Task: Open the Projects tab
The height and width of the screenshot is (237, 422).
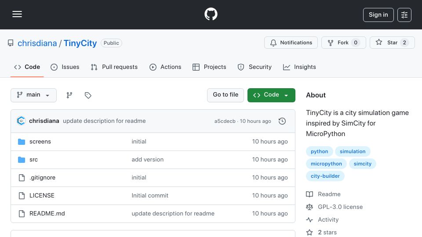Action: click(209, 67)
